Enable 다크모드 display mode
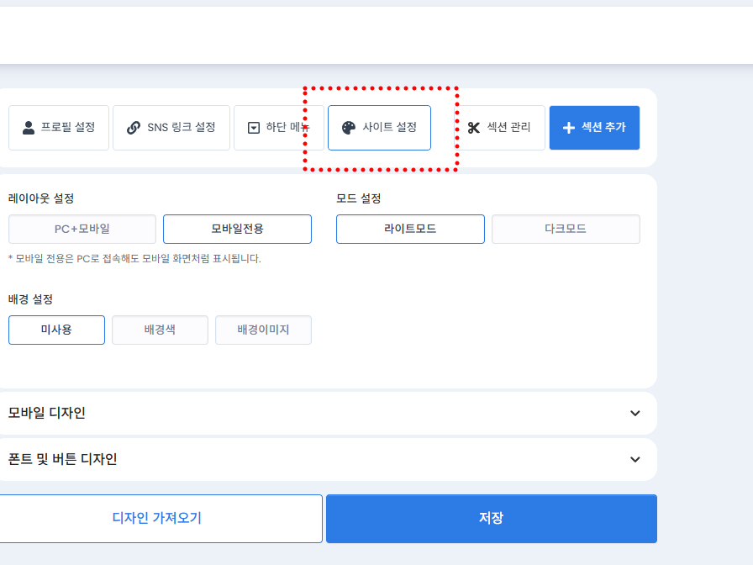The image size is (753, 565). tap(566, 229)
